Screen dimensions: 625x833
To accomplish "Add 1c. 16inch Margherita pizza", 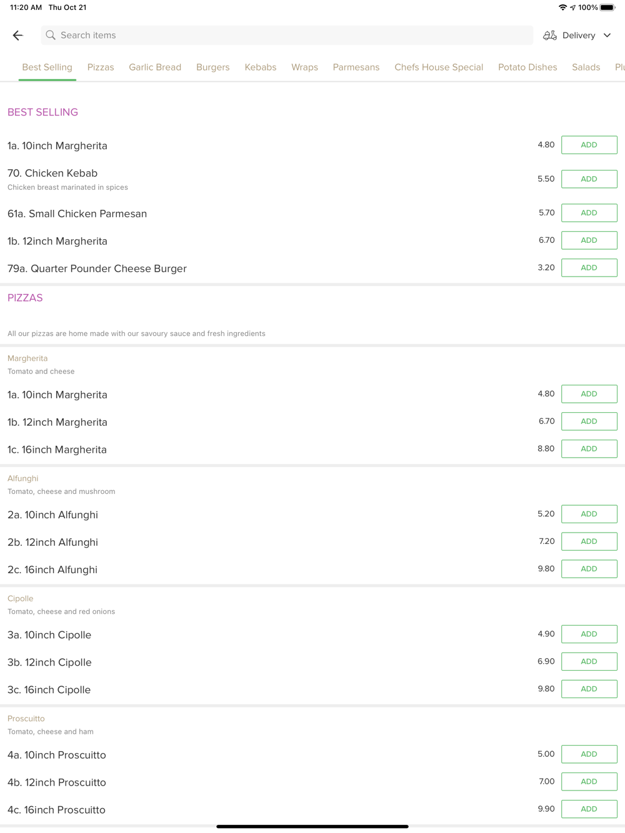I will 589,449.
